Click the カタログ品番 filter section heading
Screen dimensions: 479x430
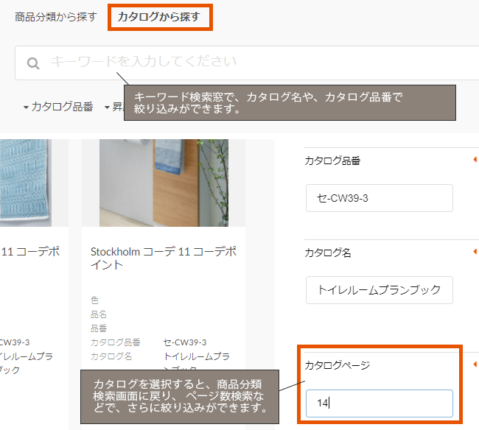[x=332, y=160]
